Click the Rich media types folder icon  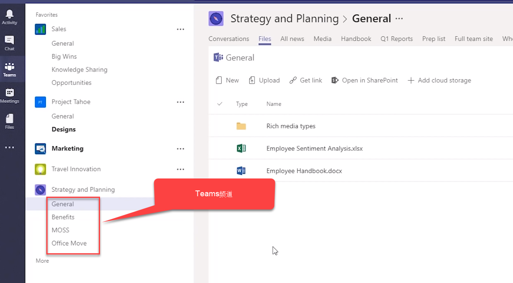241,126
